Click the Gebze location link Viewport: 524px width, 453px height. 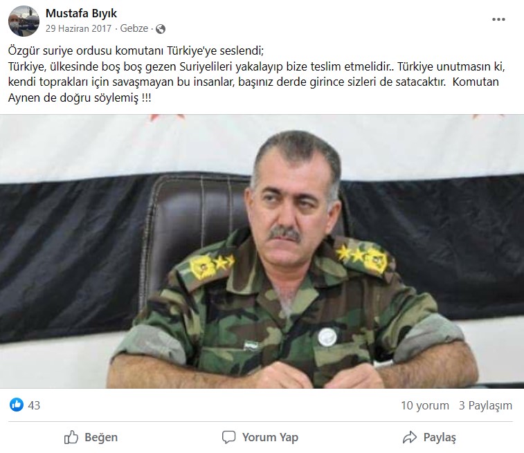click(x=134, y=28)
